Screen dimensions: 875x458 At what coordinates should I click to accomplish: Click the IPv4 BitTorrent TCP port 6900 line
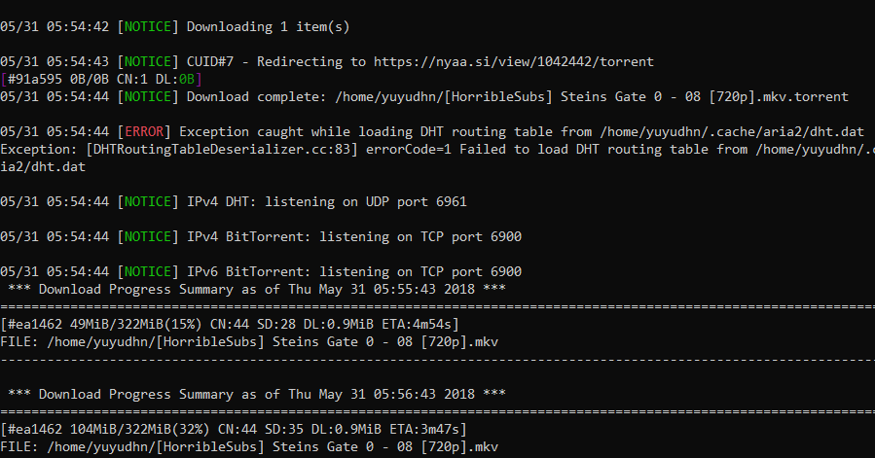click(261, 236)
